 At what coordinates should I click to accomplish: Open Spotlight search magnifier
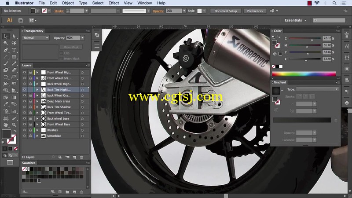[334, 3]
